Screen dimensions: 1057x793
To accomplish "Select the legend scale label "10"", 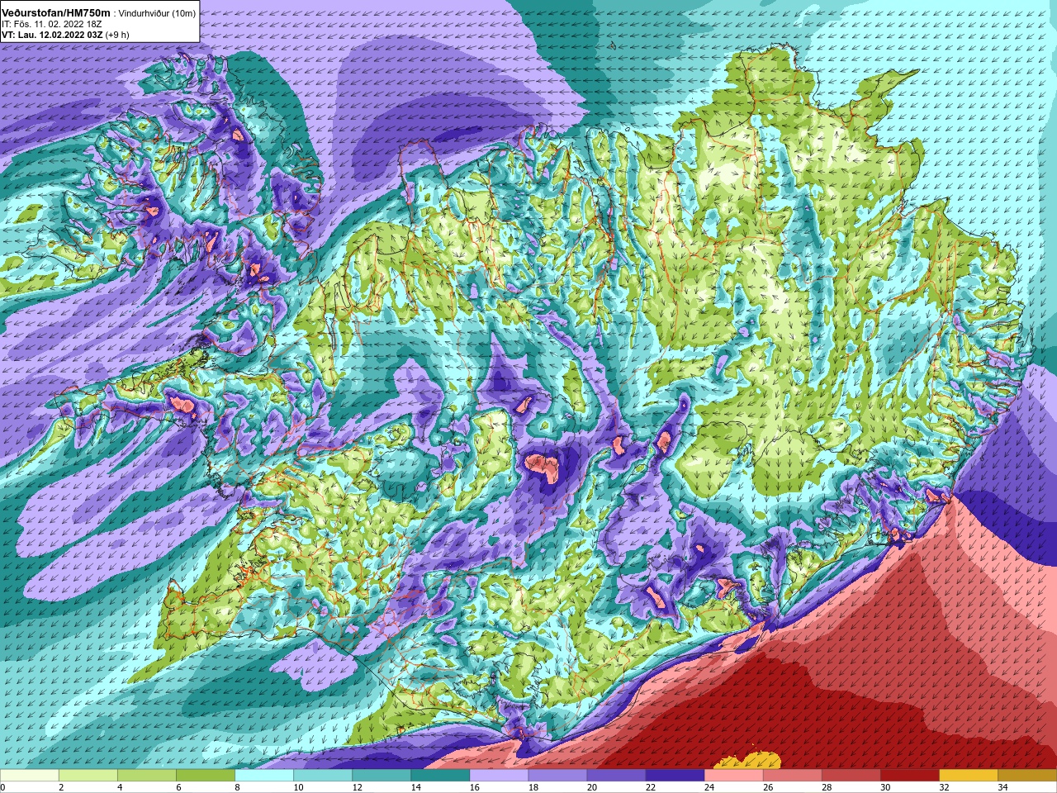I will pyautogui.click(x=298, y=787).
